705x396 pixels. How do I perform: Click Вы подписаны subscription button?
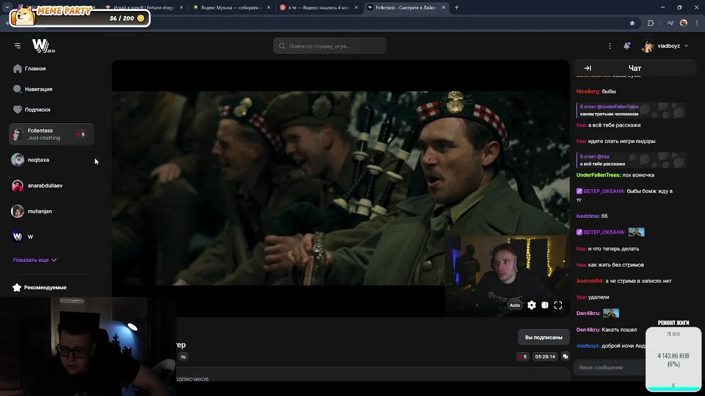tap(544, 337)
